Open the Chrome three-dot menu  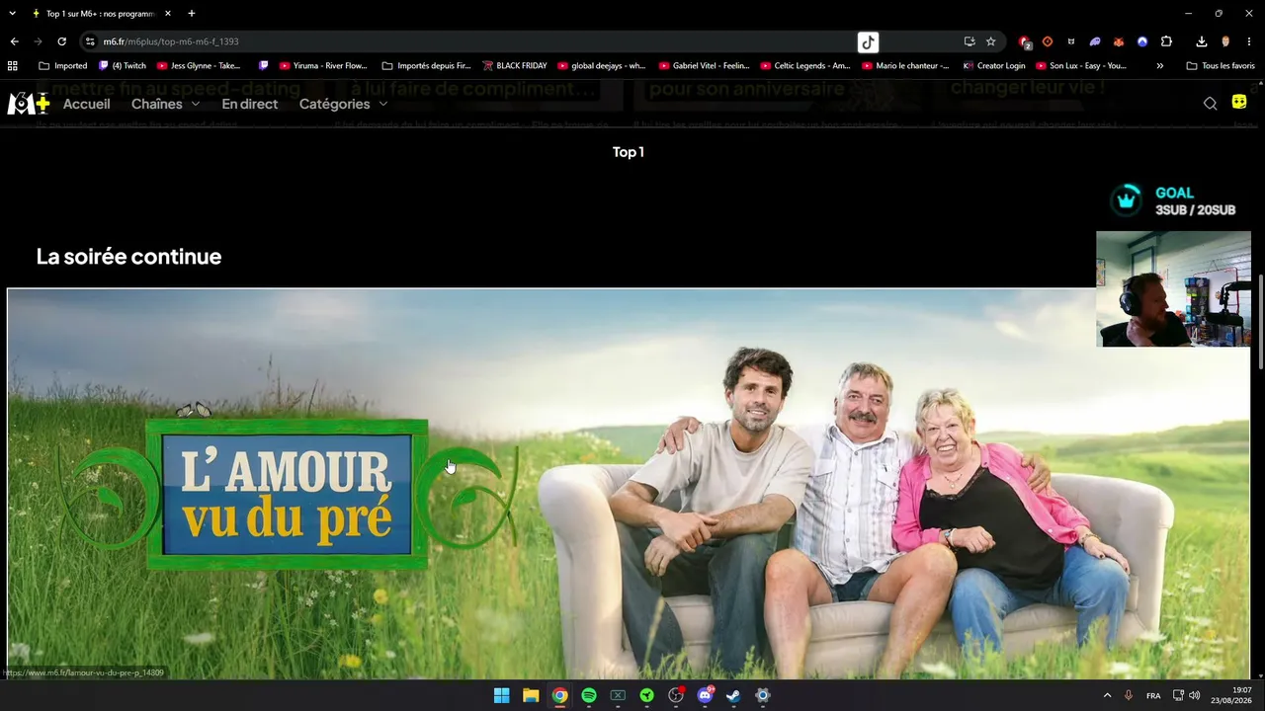[x=1249, y=41]
